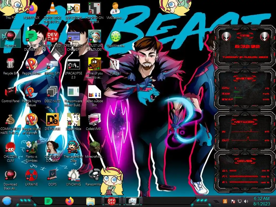
Task: Launch the Super Hilda game icon
Action: pyautogui.click(x=73, y=122)
